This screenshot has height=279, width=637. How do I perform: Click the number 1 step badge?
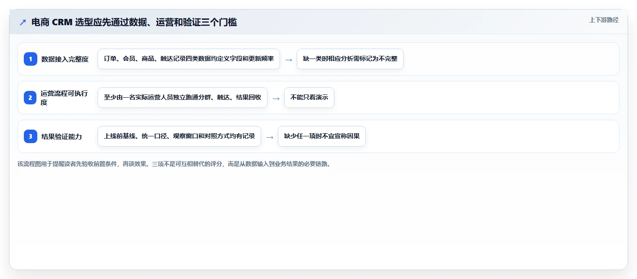pyautogui.click(x=31, y=59)
